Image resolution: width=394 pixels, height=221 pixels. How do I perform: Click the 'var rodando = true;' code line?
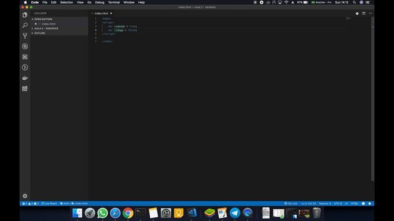point(123,26)
